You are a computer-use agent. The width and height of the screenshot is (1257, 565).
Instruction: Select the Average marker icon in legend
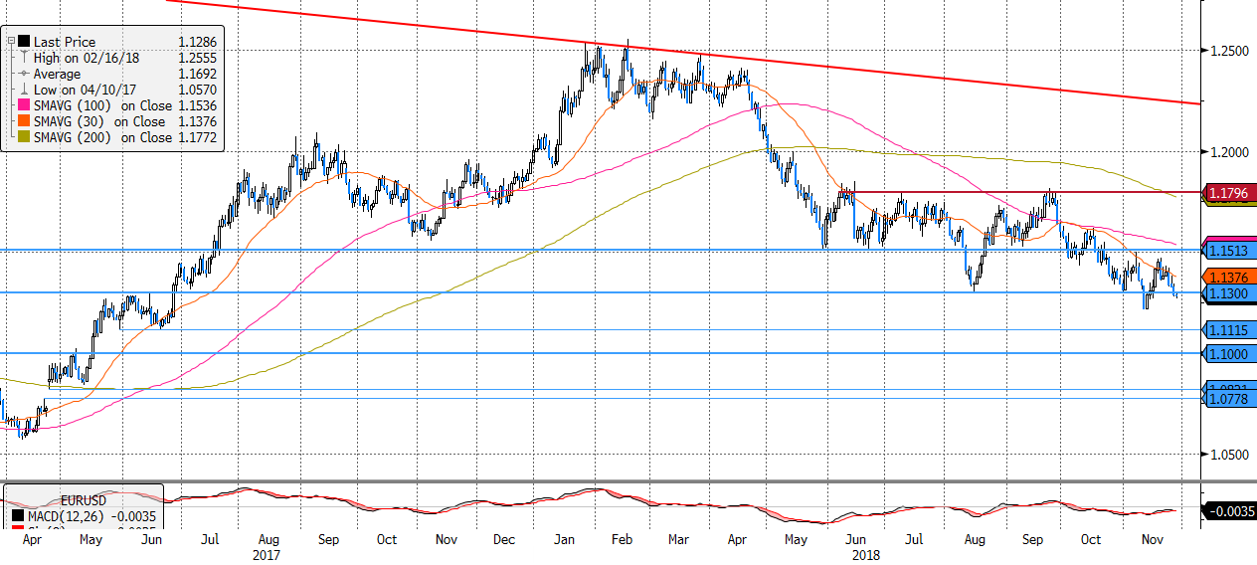coord(24,74)
